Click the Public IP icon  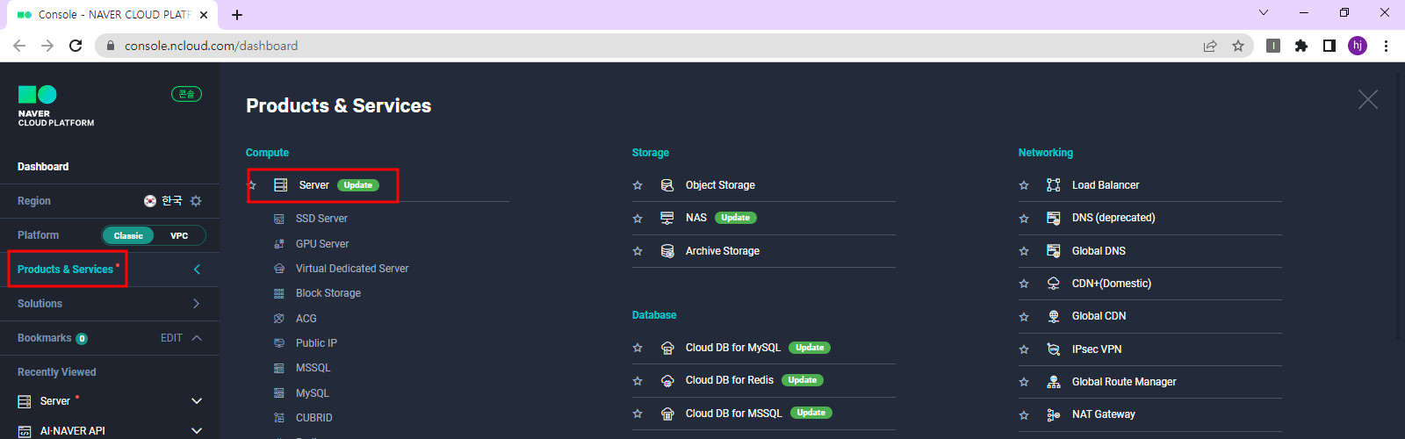point(279,343)
